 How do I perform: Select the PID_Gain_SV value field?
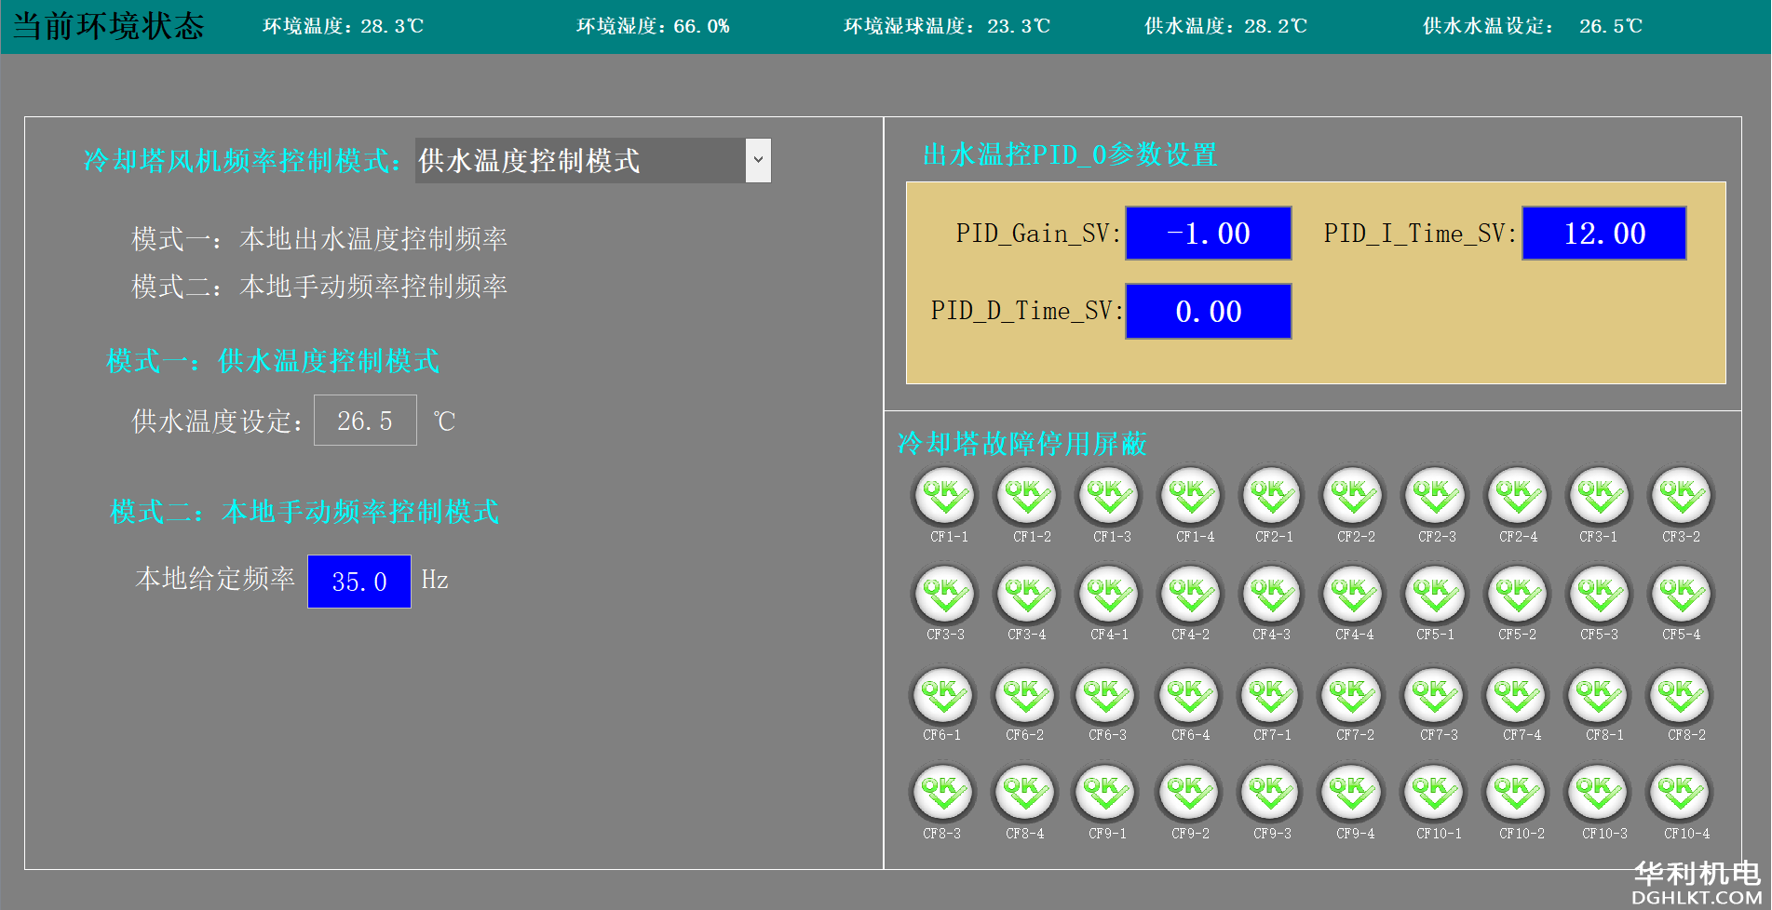[x=1208, y=234]
